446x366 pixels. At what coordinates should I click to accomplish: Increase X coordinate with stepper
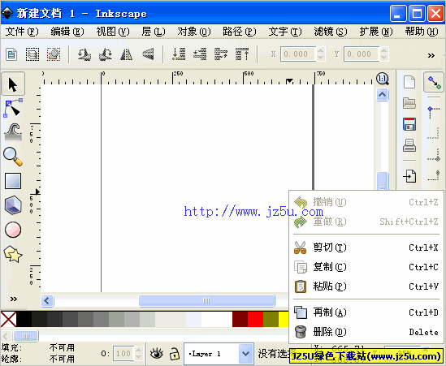pos(321,50)
